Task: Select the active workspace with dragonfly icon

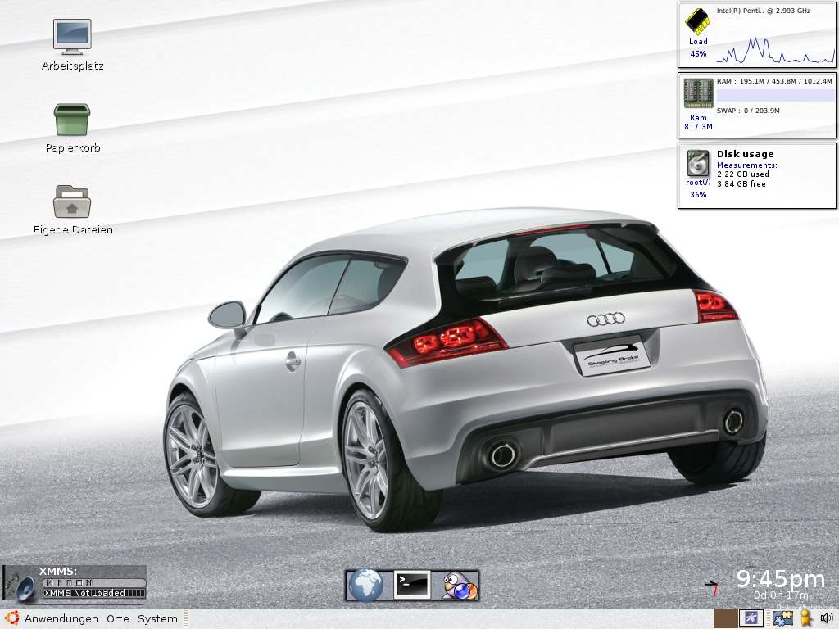Action: pyautogui.click(x=751, y=619)
